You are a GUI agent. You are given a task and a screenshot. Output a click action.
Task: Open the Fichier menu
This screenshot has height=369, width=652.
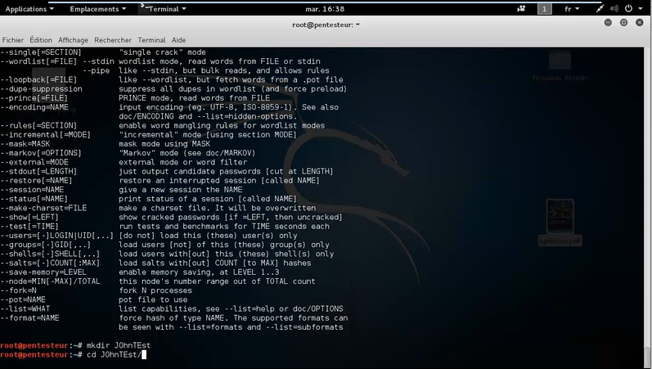pyautogui.click(x=13, y=39)
